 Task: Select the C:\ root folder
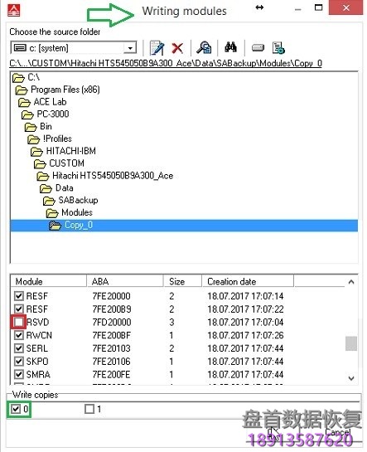click(27, 77)
